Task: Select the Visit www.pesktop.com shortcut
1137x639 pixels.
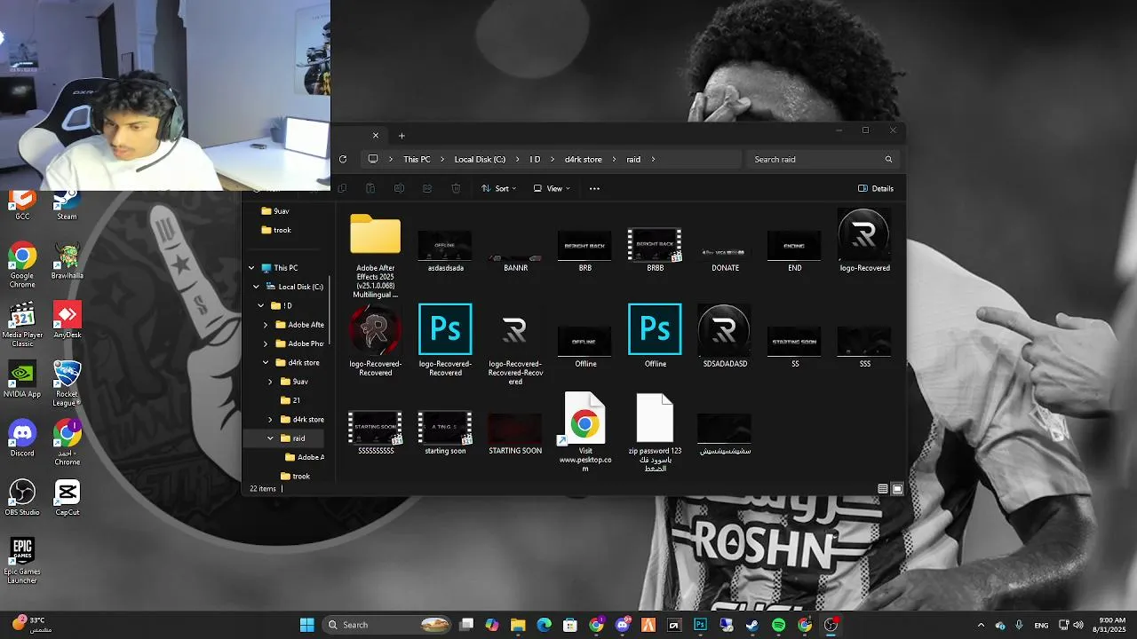Action: tap(585, 431)
